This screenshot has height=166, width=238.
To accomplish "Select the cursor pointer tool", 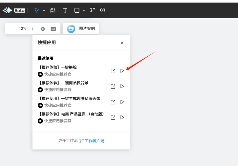I will pos(37,10).
